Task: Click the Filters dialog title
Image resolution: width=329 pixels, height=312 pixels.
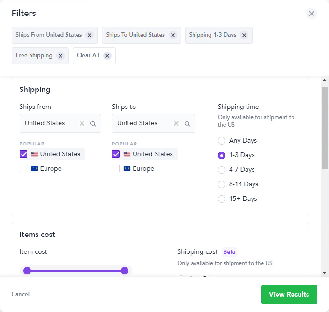Action: tap(24, 13)
